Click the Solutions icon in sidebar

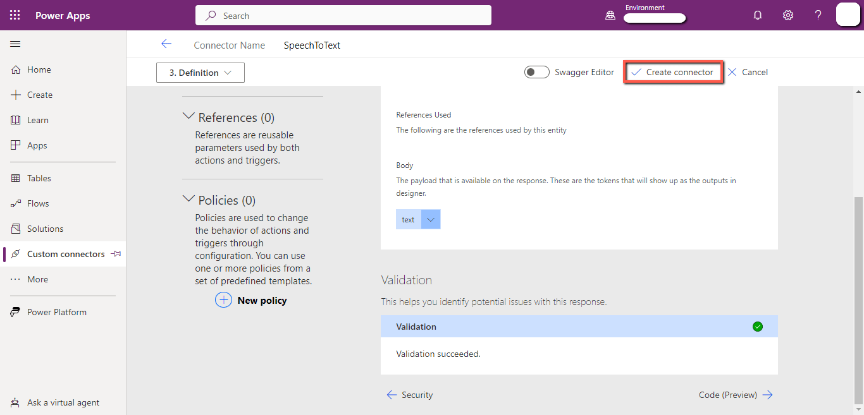point(16,229)
